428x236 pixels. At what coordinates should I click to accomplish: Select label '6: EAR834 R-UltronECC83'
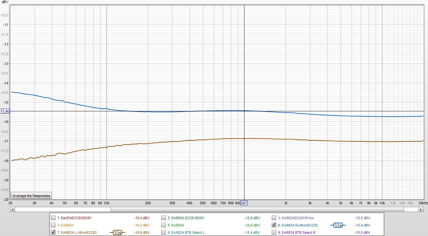click(x=298, y=225)
